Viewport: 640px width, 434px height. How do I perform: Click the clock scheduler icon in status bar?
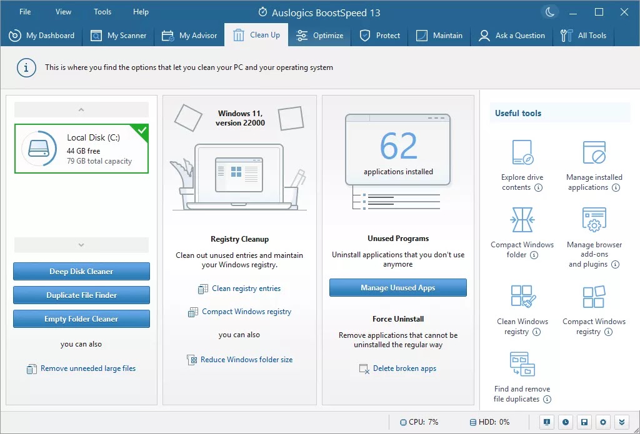tap(565, 422)
